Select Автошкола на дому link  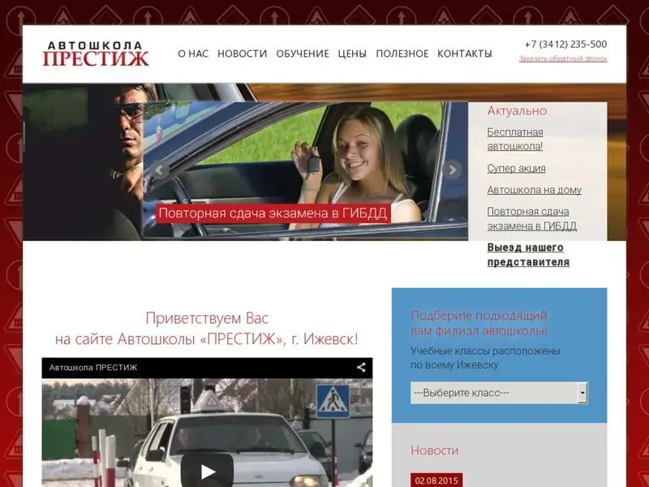click(x=534, y=190)
